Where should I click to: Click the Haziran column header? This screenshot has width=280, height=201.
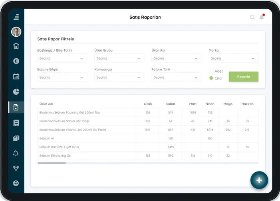[x=247, y=104]
